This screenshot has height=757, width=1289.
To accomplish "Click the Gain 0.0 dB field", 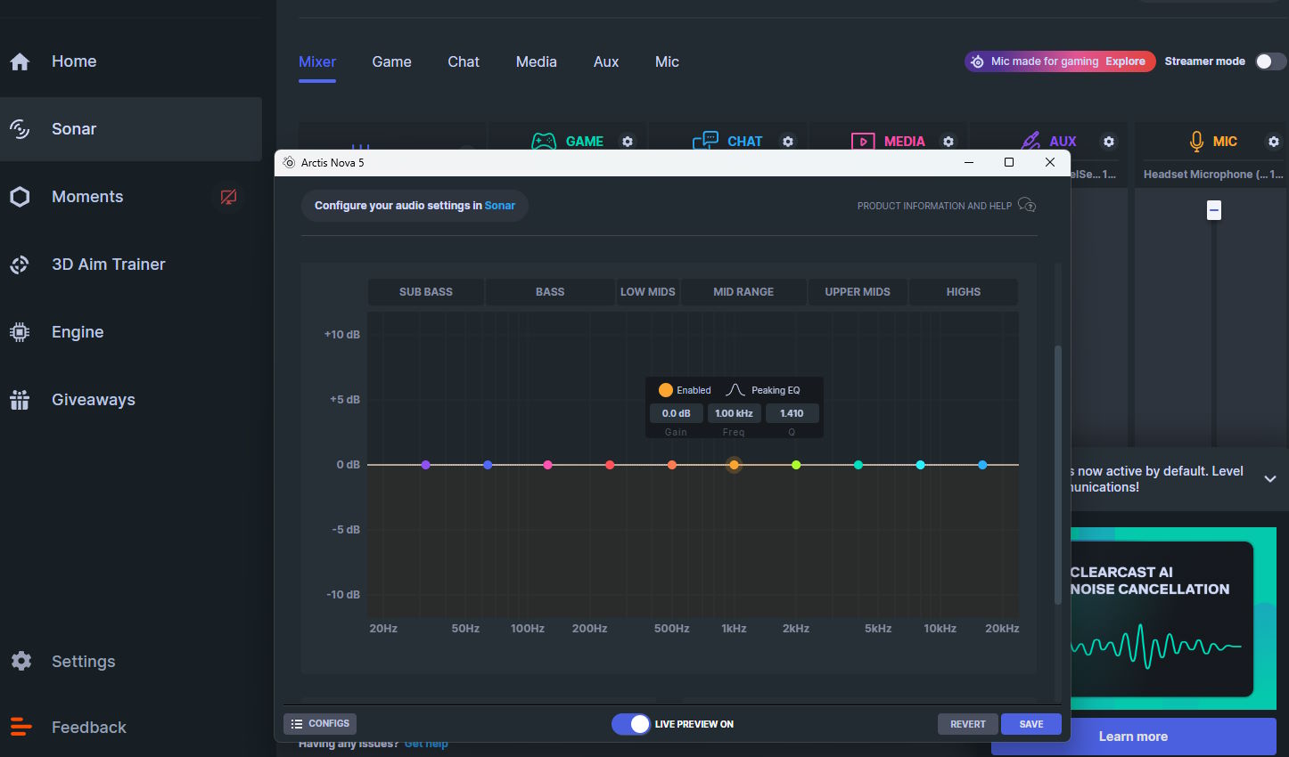I will 677,413.
